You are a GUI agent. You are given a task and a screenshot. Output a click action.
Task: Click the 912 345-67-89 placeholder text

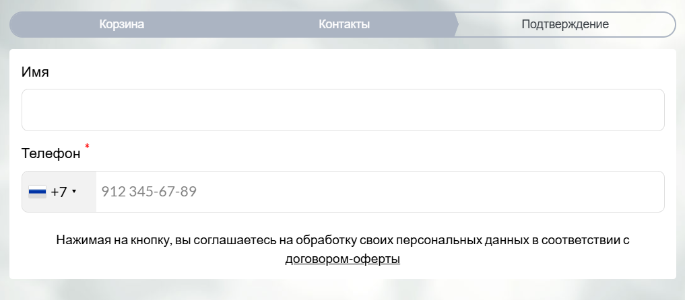point(149,192)
